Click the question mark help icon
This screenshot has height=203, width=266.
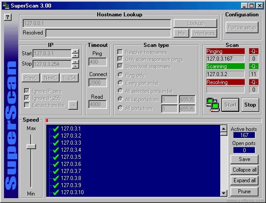point(8,17)
